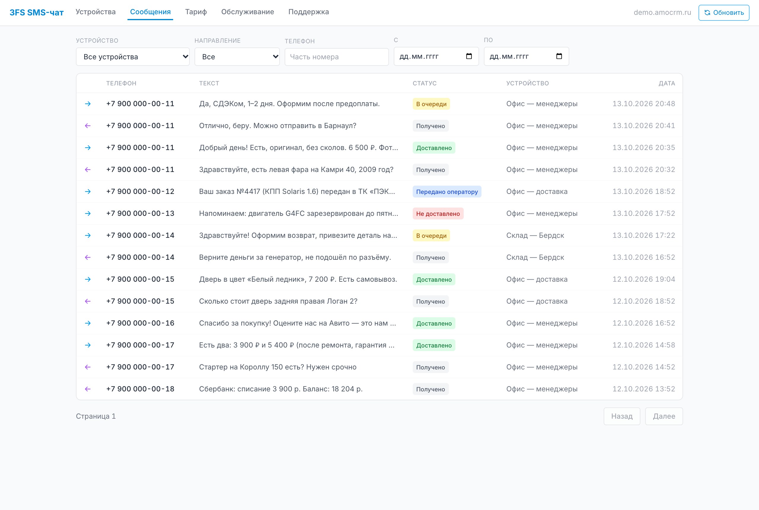Click incoming arrow icon for Барнаул message
Screen dimensions: 759x510
(88, 125)
